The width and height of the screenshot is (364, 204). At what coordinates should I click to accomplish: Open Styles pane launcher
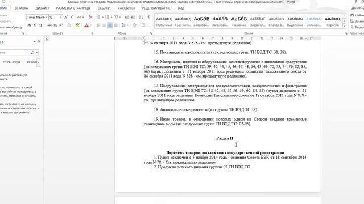[x=346, y=33]
